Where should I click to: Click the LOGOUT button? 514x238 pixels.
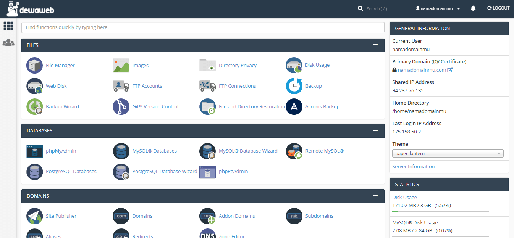pos(498,8)
